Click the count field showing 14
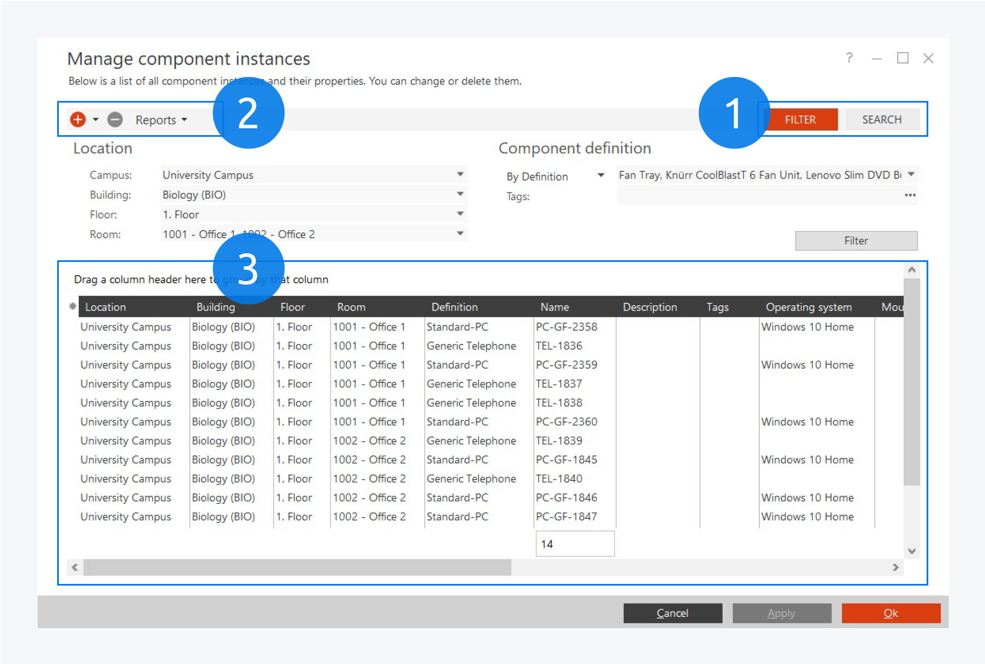 point(574,544)
